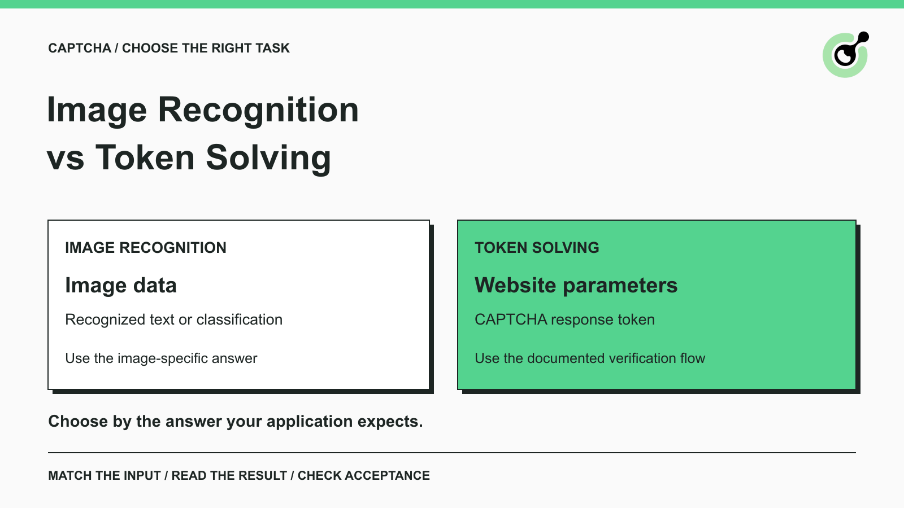Click the green circular logo icon
Image resolution: width=904 pixels, height=508 pixels.
point(846,55)
